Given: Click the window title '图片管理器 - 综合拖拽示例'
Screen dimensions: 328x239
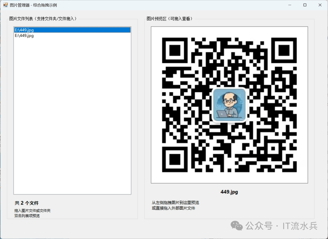Looking at the screenshot, I should (33, 5).
